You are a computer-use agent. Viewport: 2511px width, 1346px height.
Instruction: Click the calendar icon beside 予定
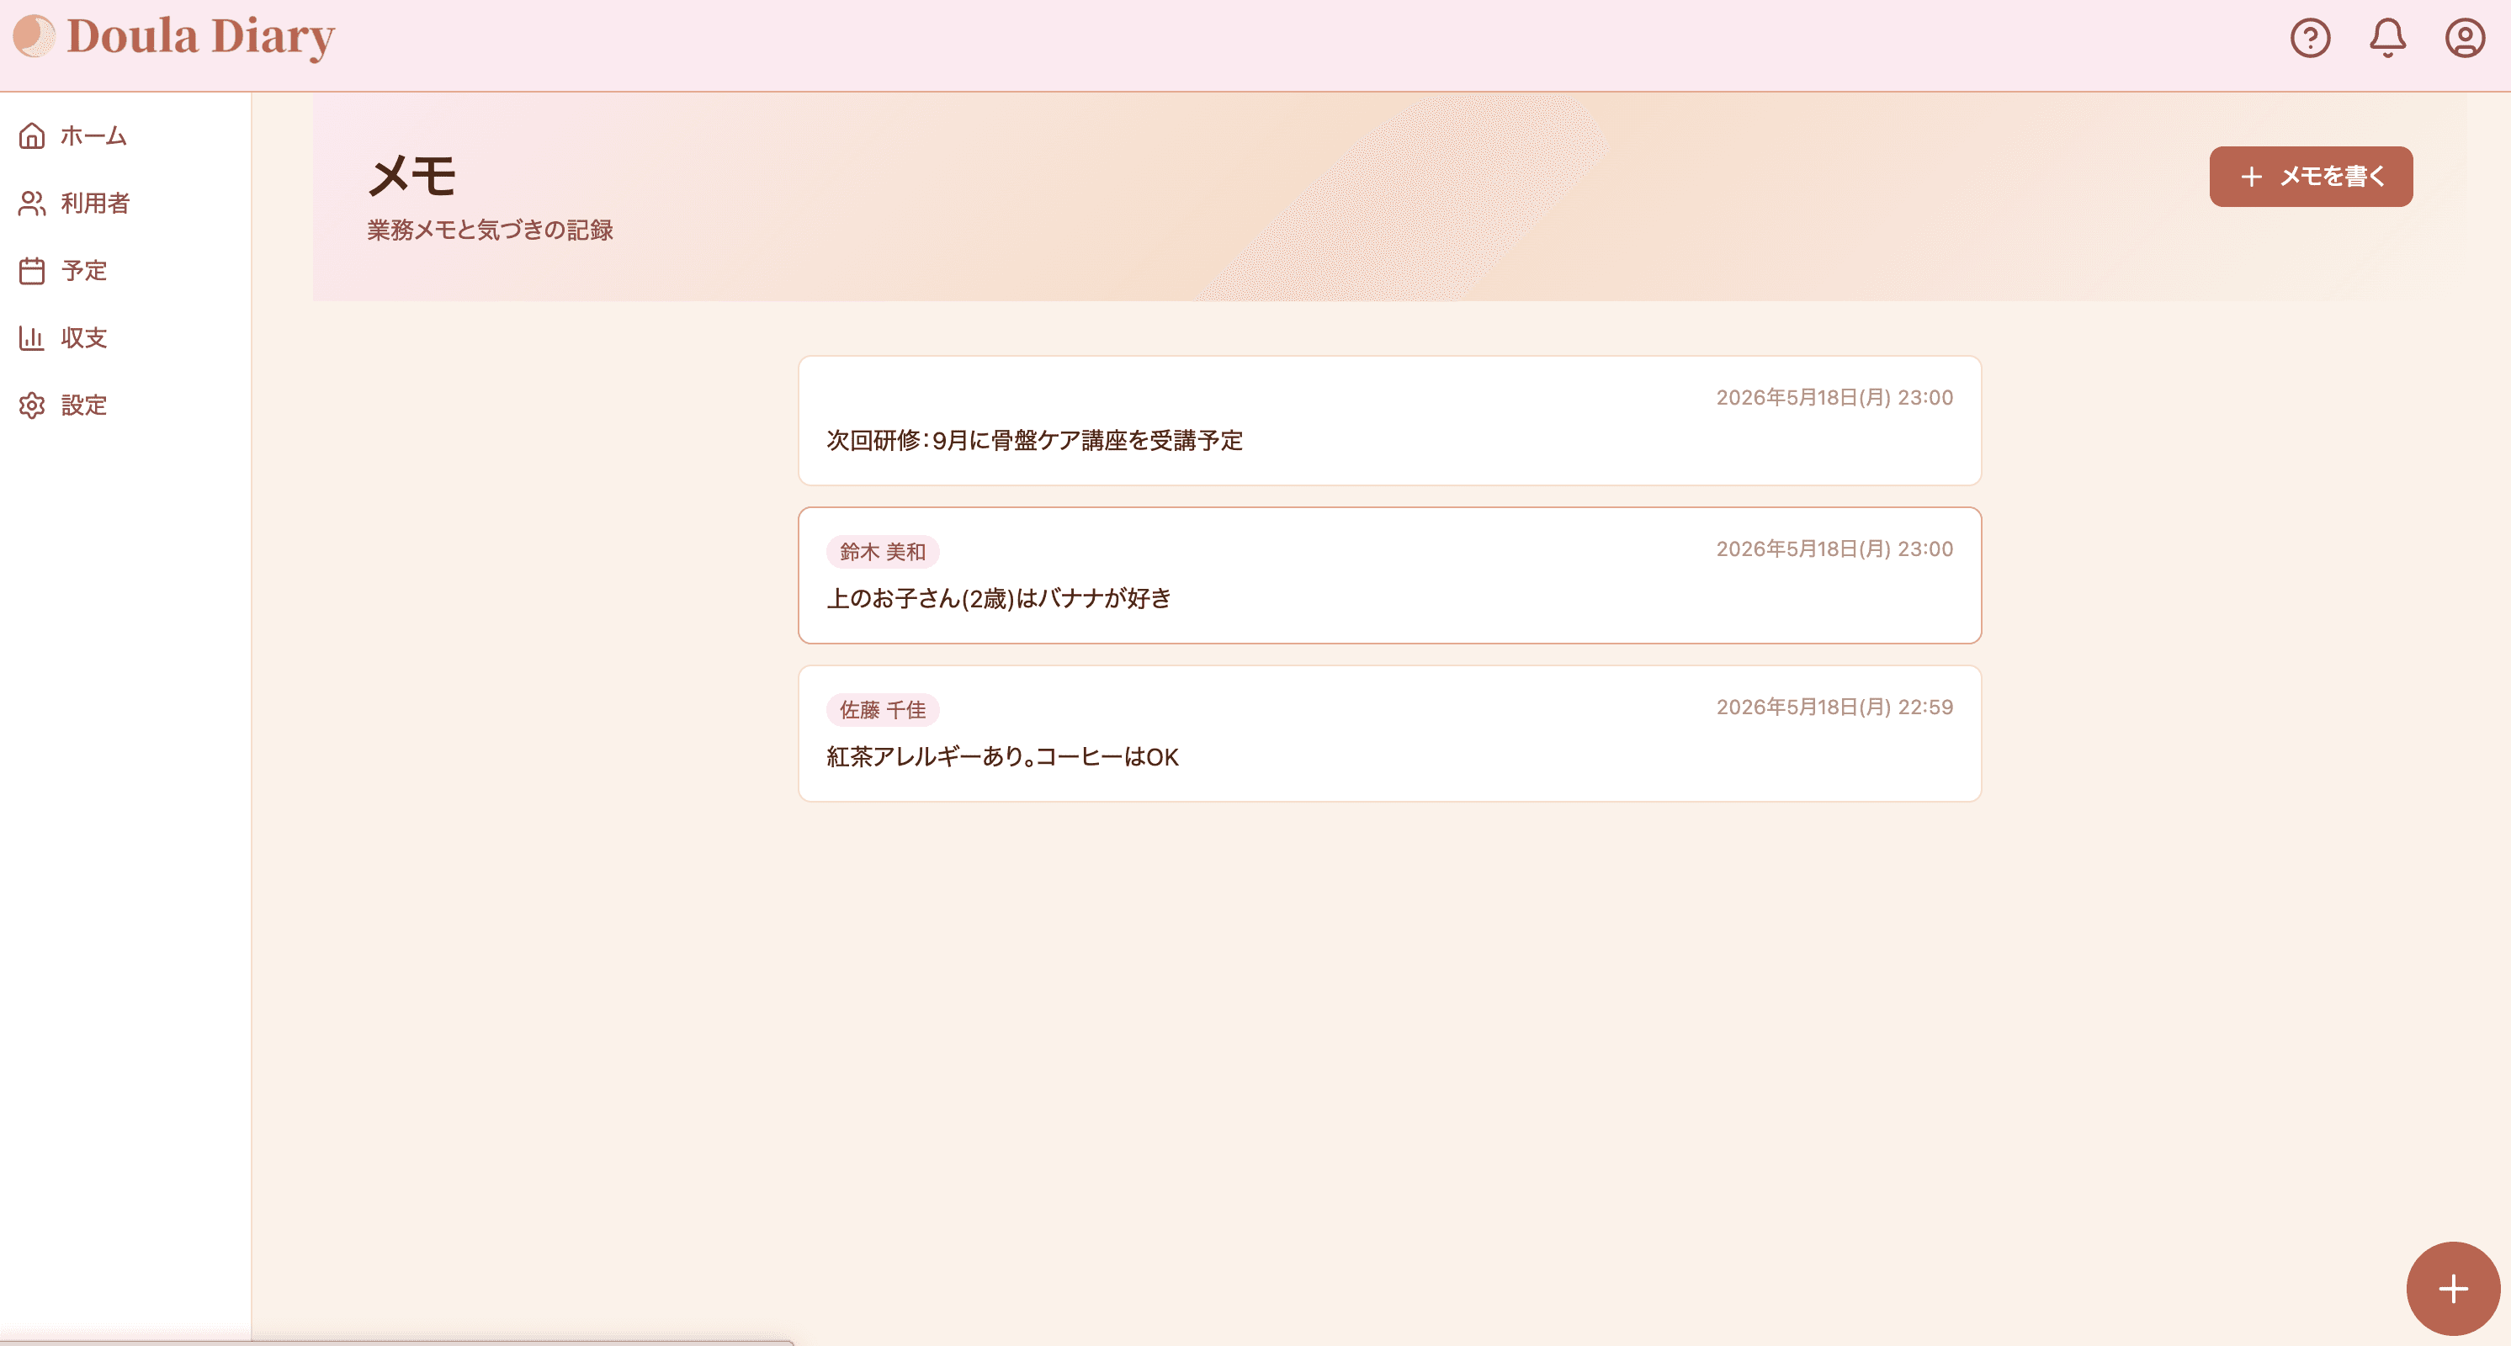click(x=32, y=270)
